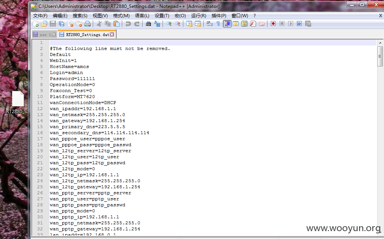
Task: Toggle Show All Characters pilcrow icon
Action: coord(218,24)
